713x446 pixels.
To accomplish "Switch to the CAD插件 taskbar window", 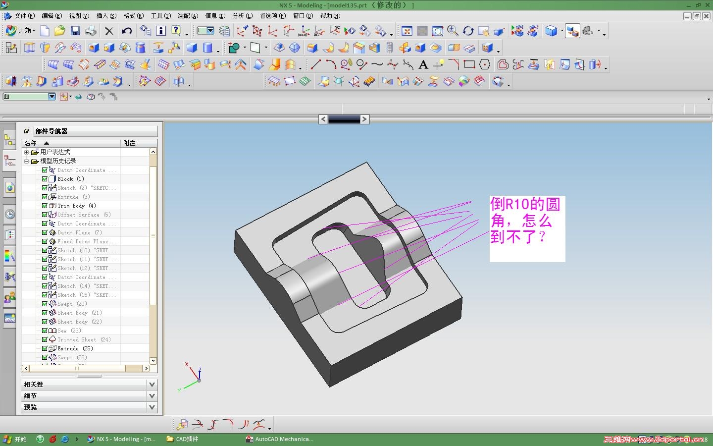I will pyautogui.click(x=183, y=439).
